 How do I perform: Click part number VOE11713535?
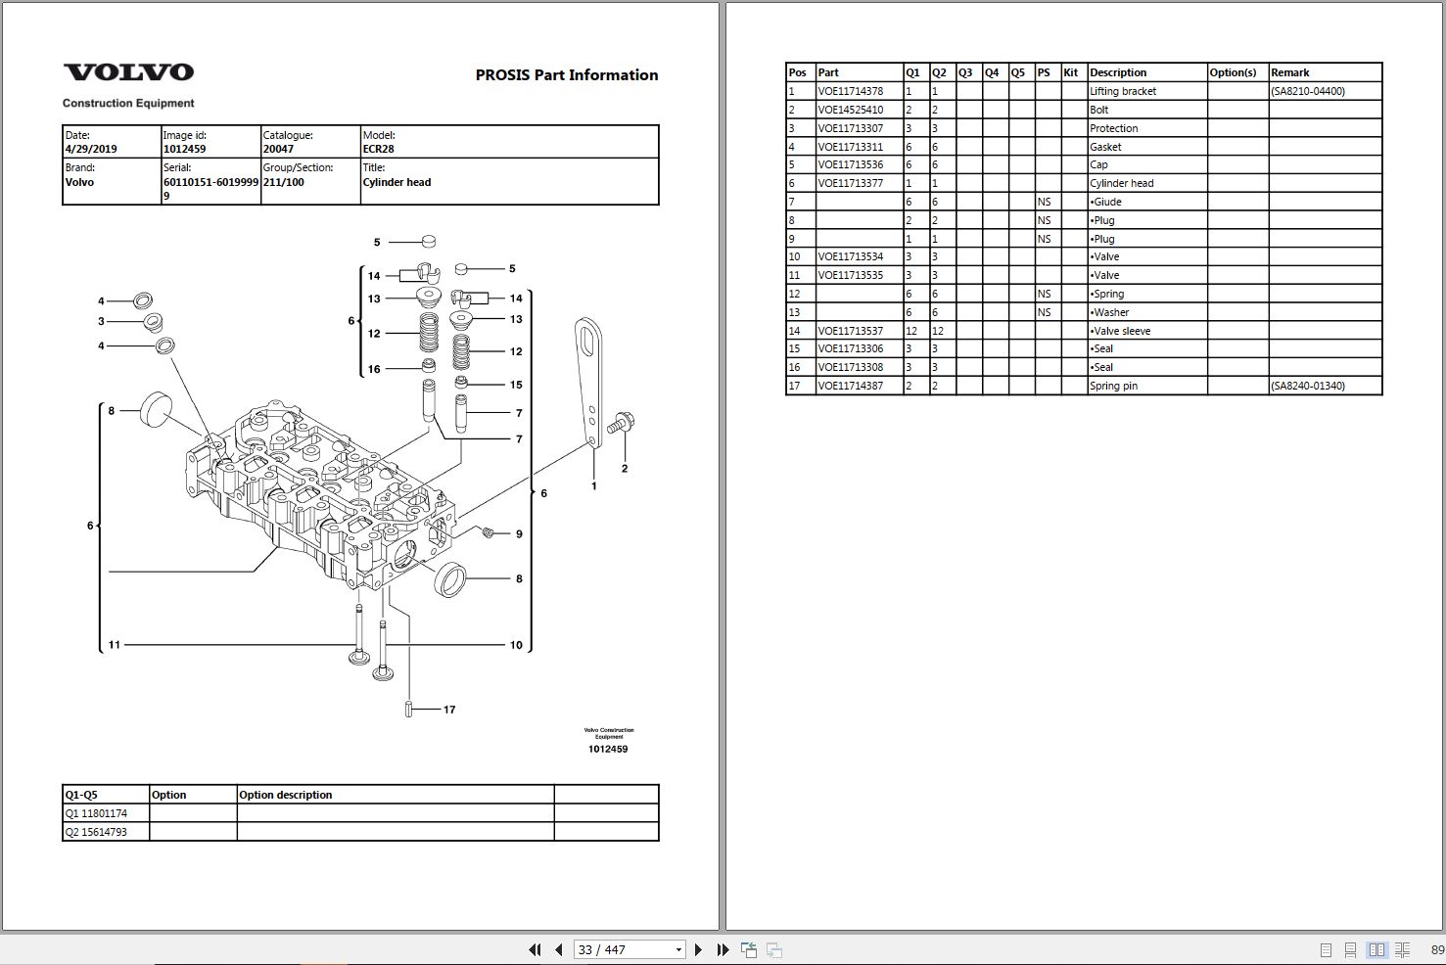[x=850, y=275]
